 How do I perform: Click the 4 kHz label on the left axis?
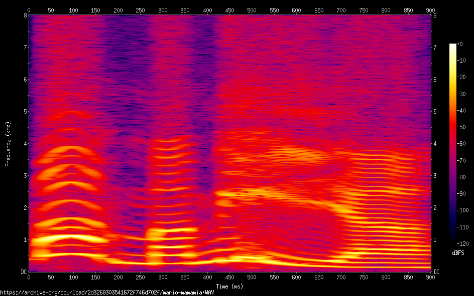pos(24,144)
